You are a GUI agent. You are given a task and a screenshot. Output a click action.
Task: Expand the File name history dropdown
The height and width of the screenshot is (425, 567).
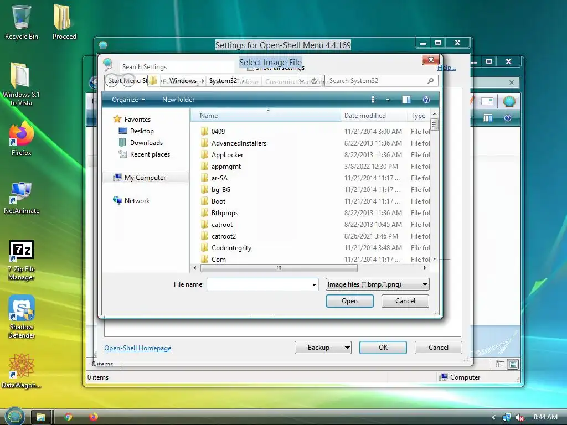(x=314, y=285)
